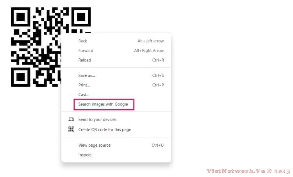Click the QR code image

tap(36, 47)
